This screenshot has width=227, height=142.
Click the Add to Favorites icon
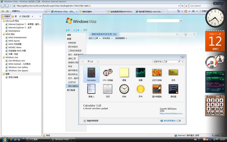coord(7,11)
